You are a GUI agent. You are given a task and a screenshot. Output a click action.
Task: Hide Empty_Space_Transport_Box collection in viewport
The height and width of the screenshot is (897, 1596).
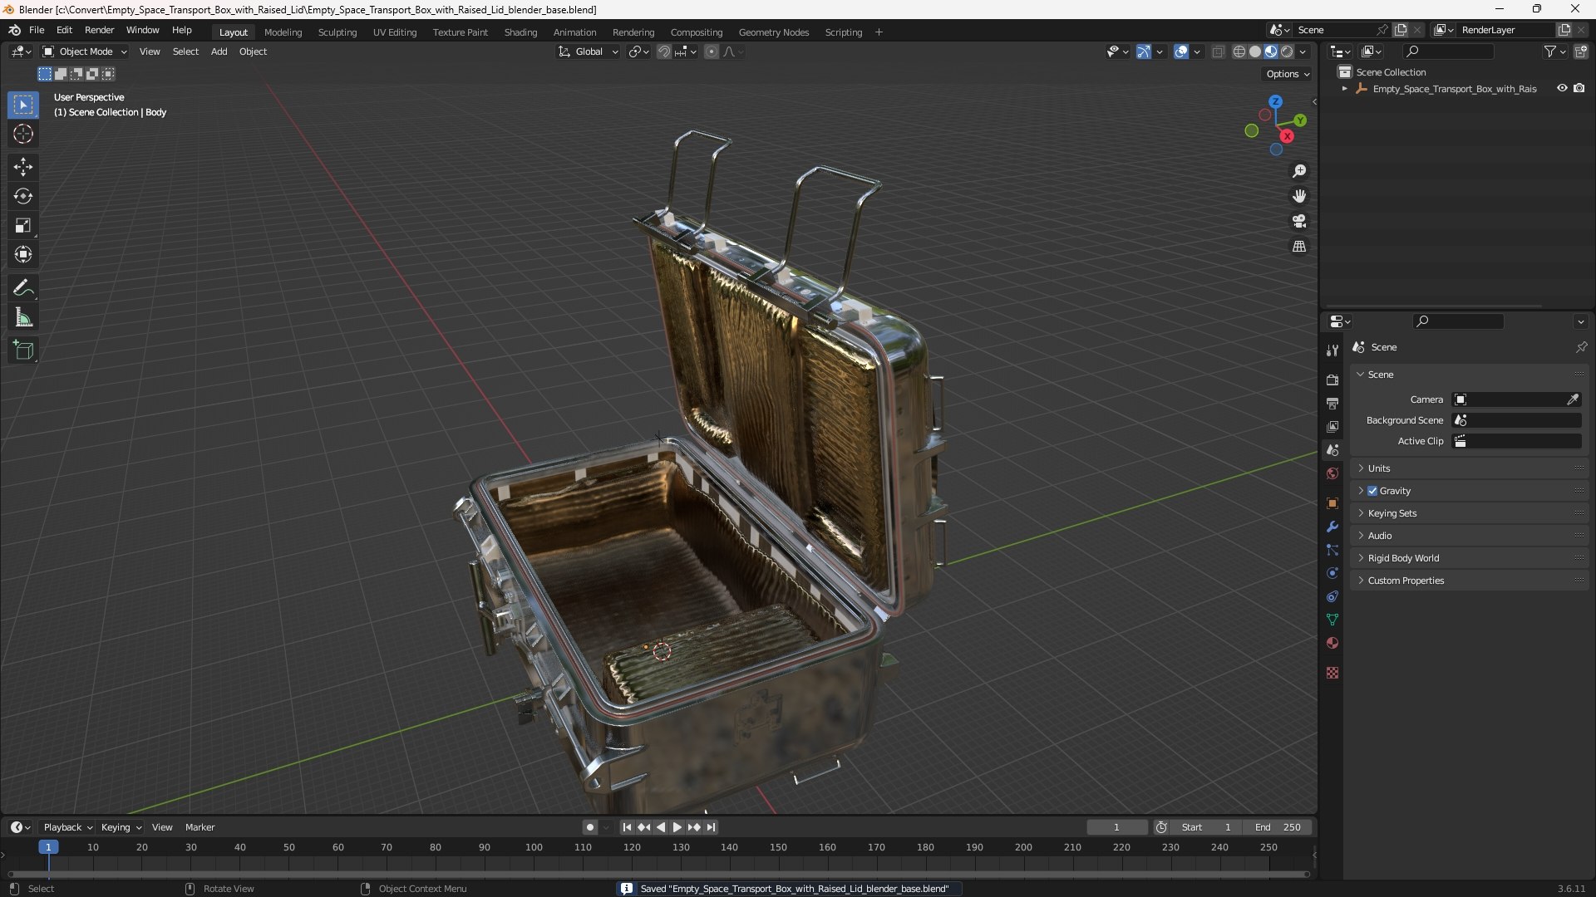pyautogui.click(x=1562, y=88)
